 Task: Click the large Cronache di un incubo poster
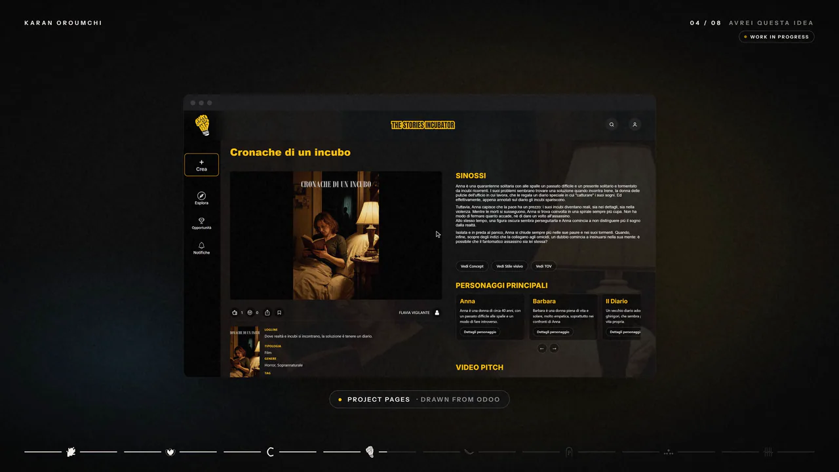(x=336, y=235)
